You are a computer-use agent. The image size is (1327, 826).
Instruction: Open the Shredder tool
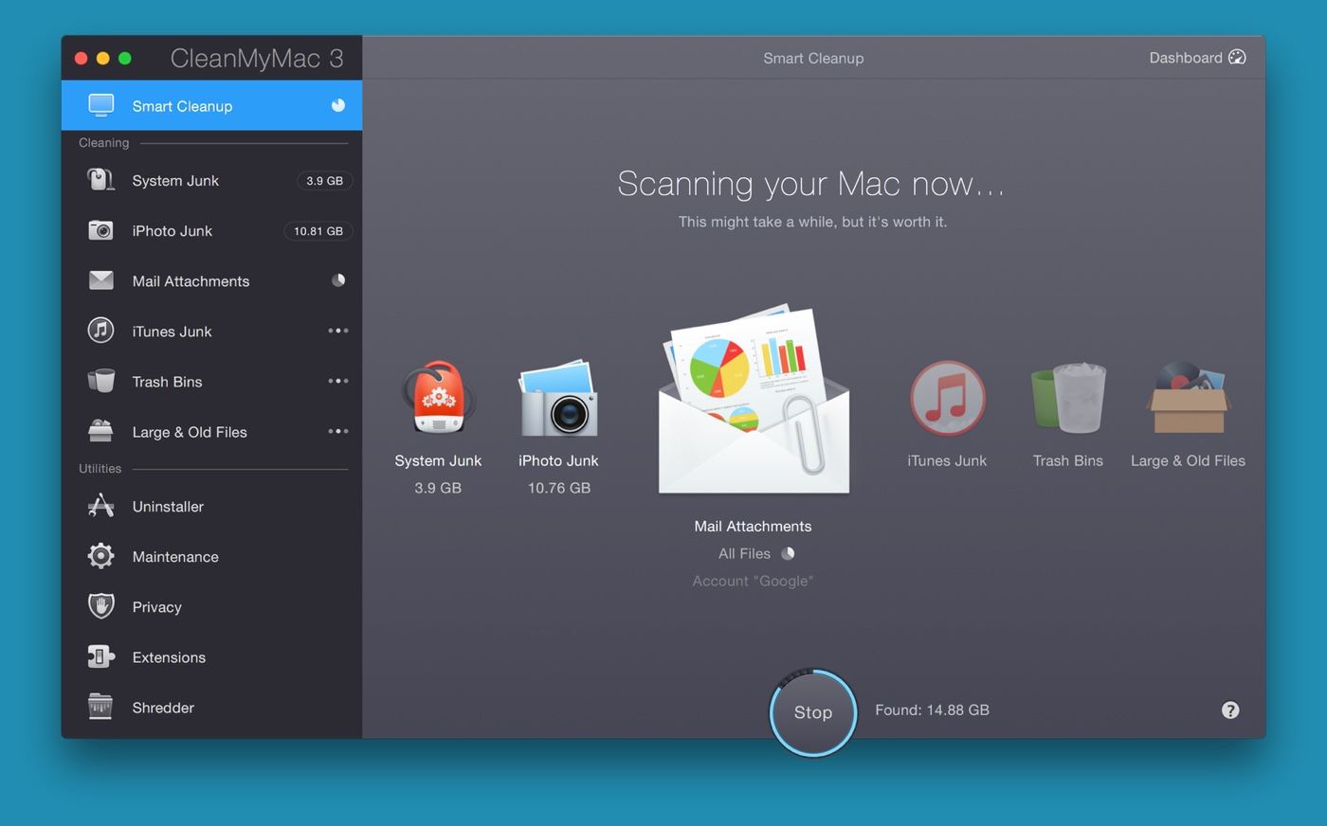[163, 708]
